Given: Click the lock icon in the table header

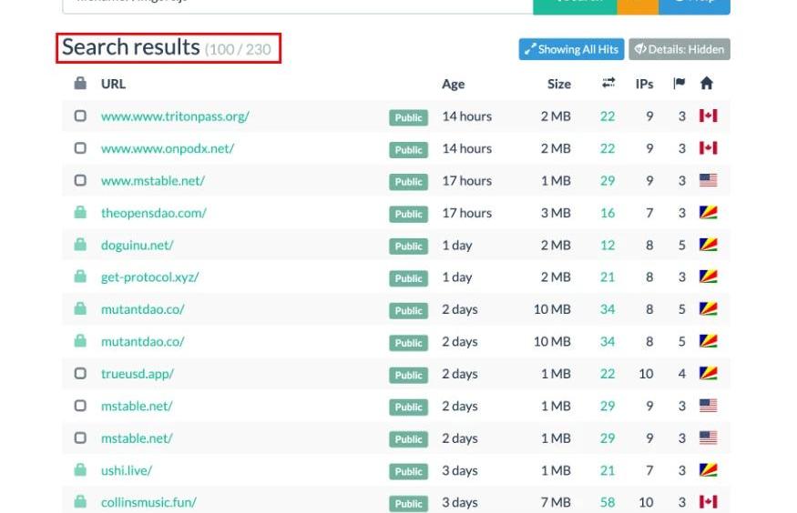Looking at the screenshot, I should (x=80, y=84).
